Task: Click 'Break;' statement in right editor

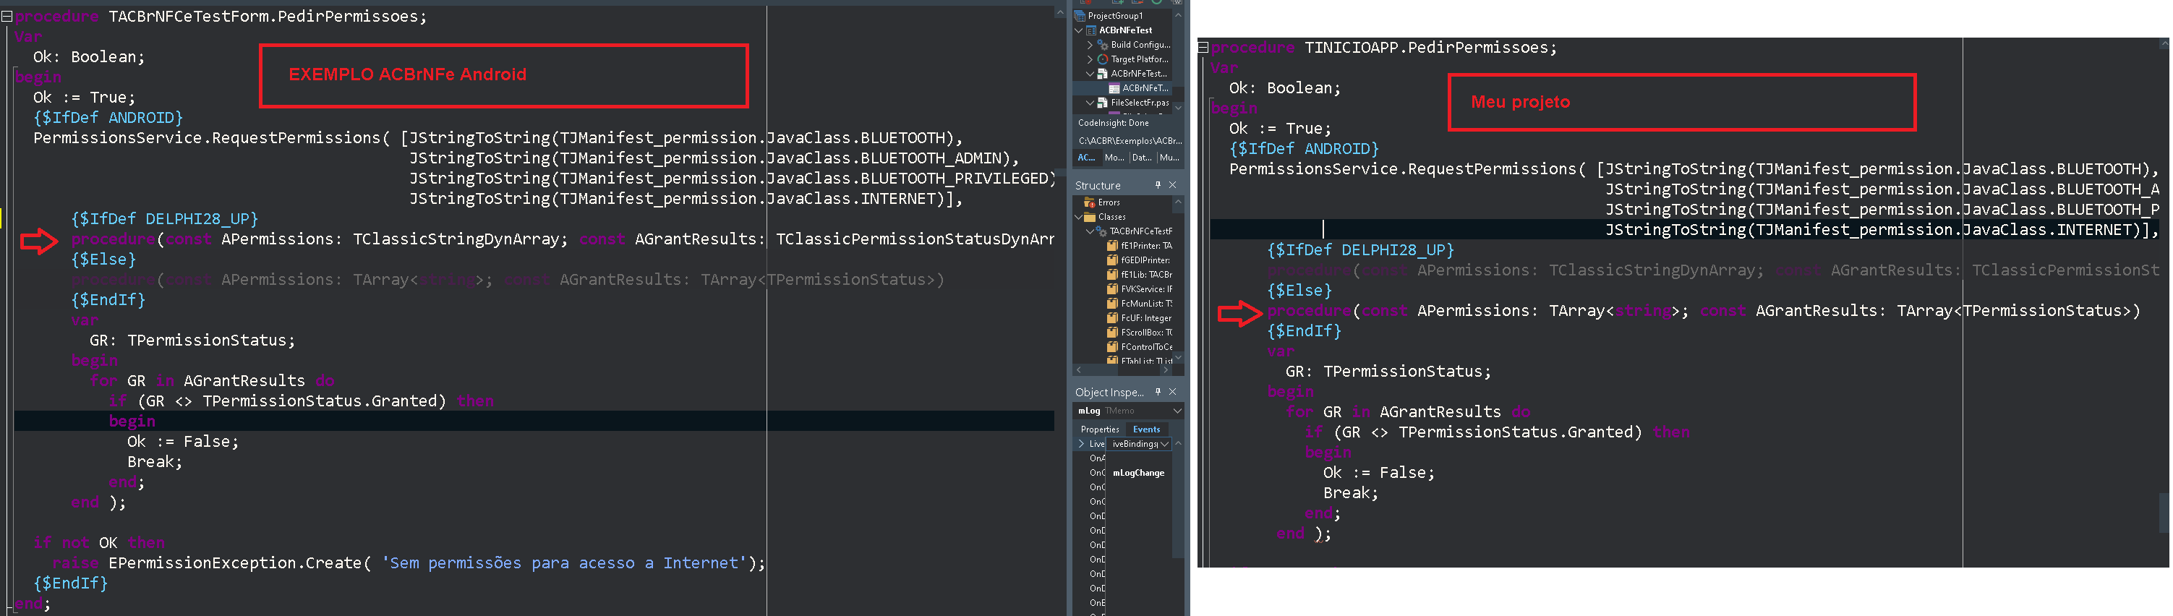Action: click(1351, 493)
